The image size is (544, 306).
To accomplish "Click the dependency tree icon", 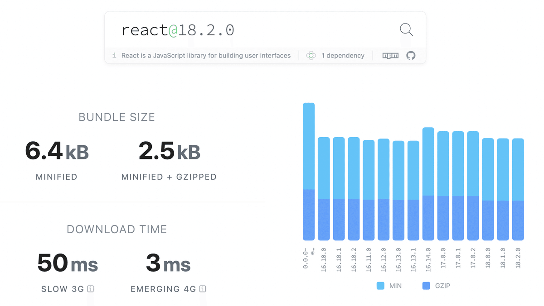I will [311, 56].
